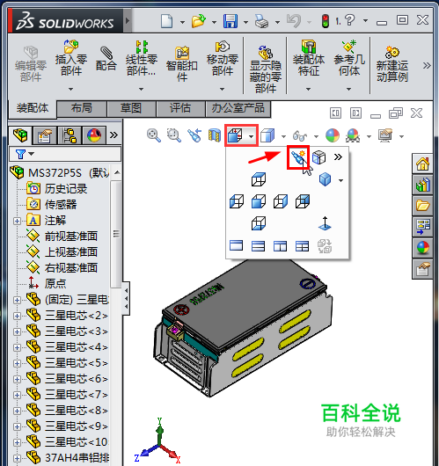This screenshot has height=466, width=439.
Task: Expand the 注解 tree node
Action: [17, 221]
